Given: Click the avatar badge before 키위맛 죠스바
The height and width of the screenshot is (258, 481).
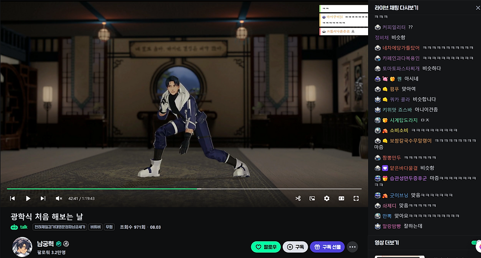Looking at the screenshot, I should pyautogui.click(x=377, y=110).
